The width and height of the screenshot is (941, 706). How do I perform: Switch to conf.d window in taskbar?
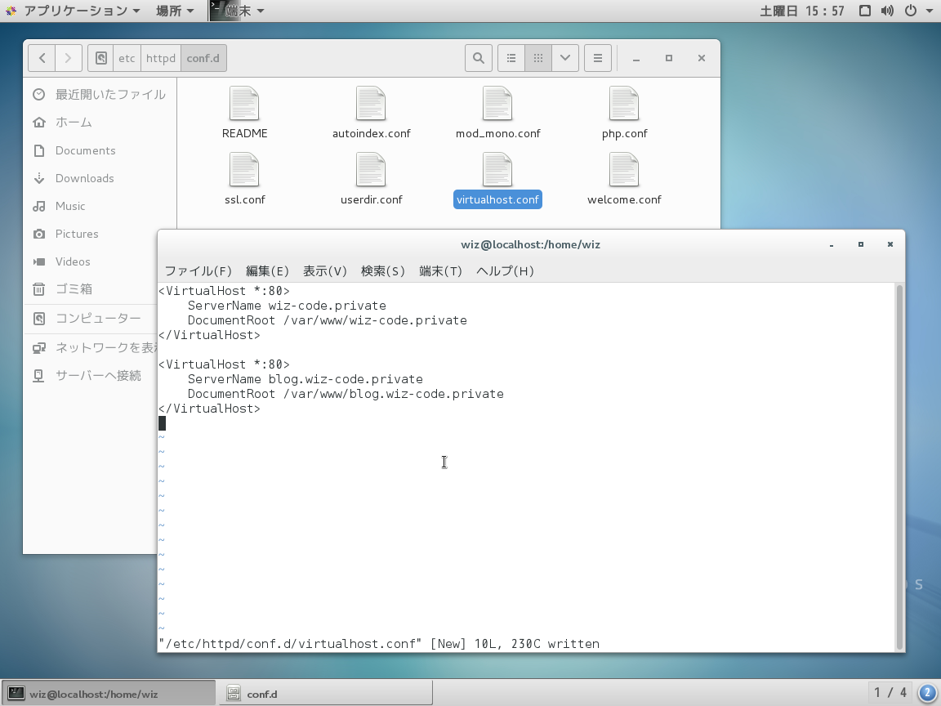coord(324,694)
